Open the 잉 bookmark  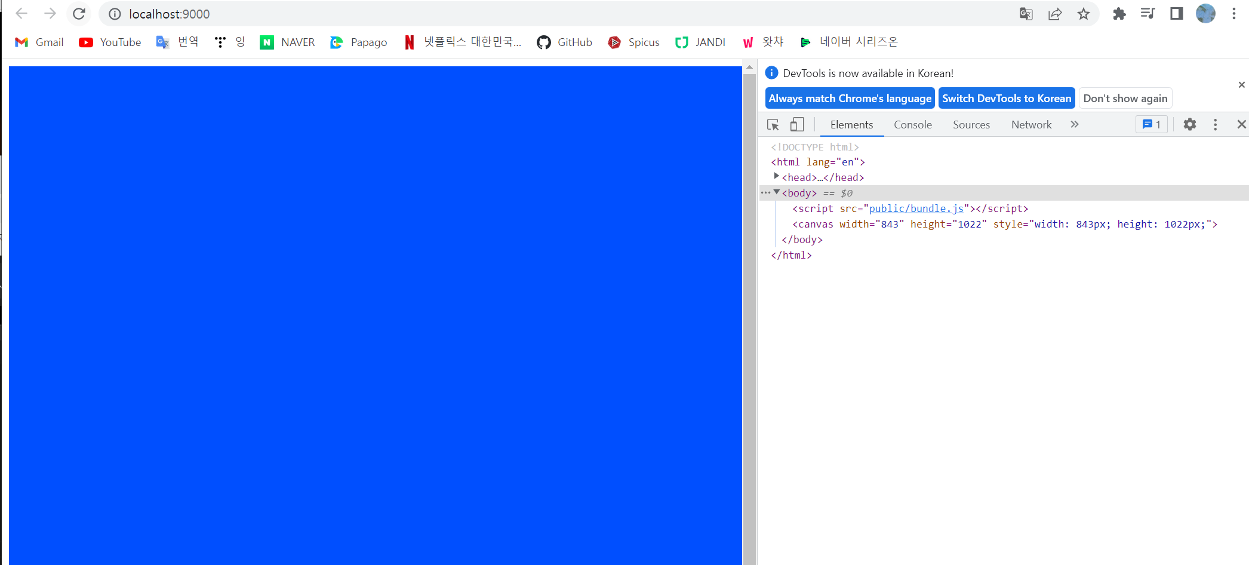click(230, 42)
